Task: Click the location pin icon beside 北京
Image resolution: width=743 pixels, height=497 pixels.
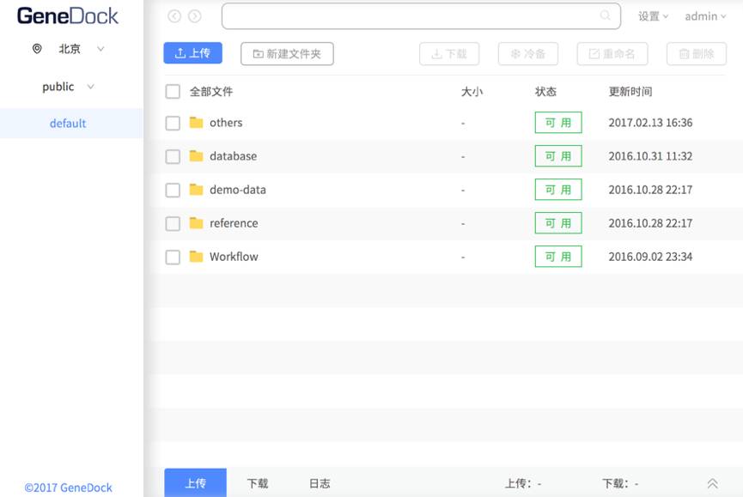Action: (37, 49)
